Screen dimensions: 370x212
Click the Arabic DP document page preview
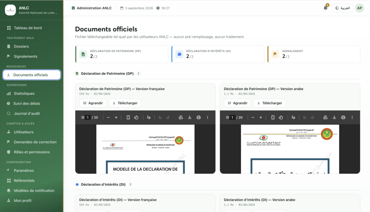290,149
